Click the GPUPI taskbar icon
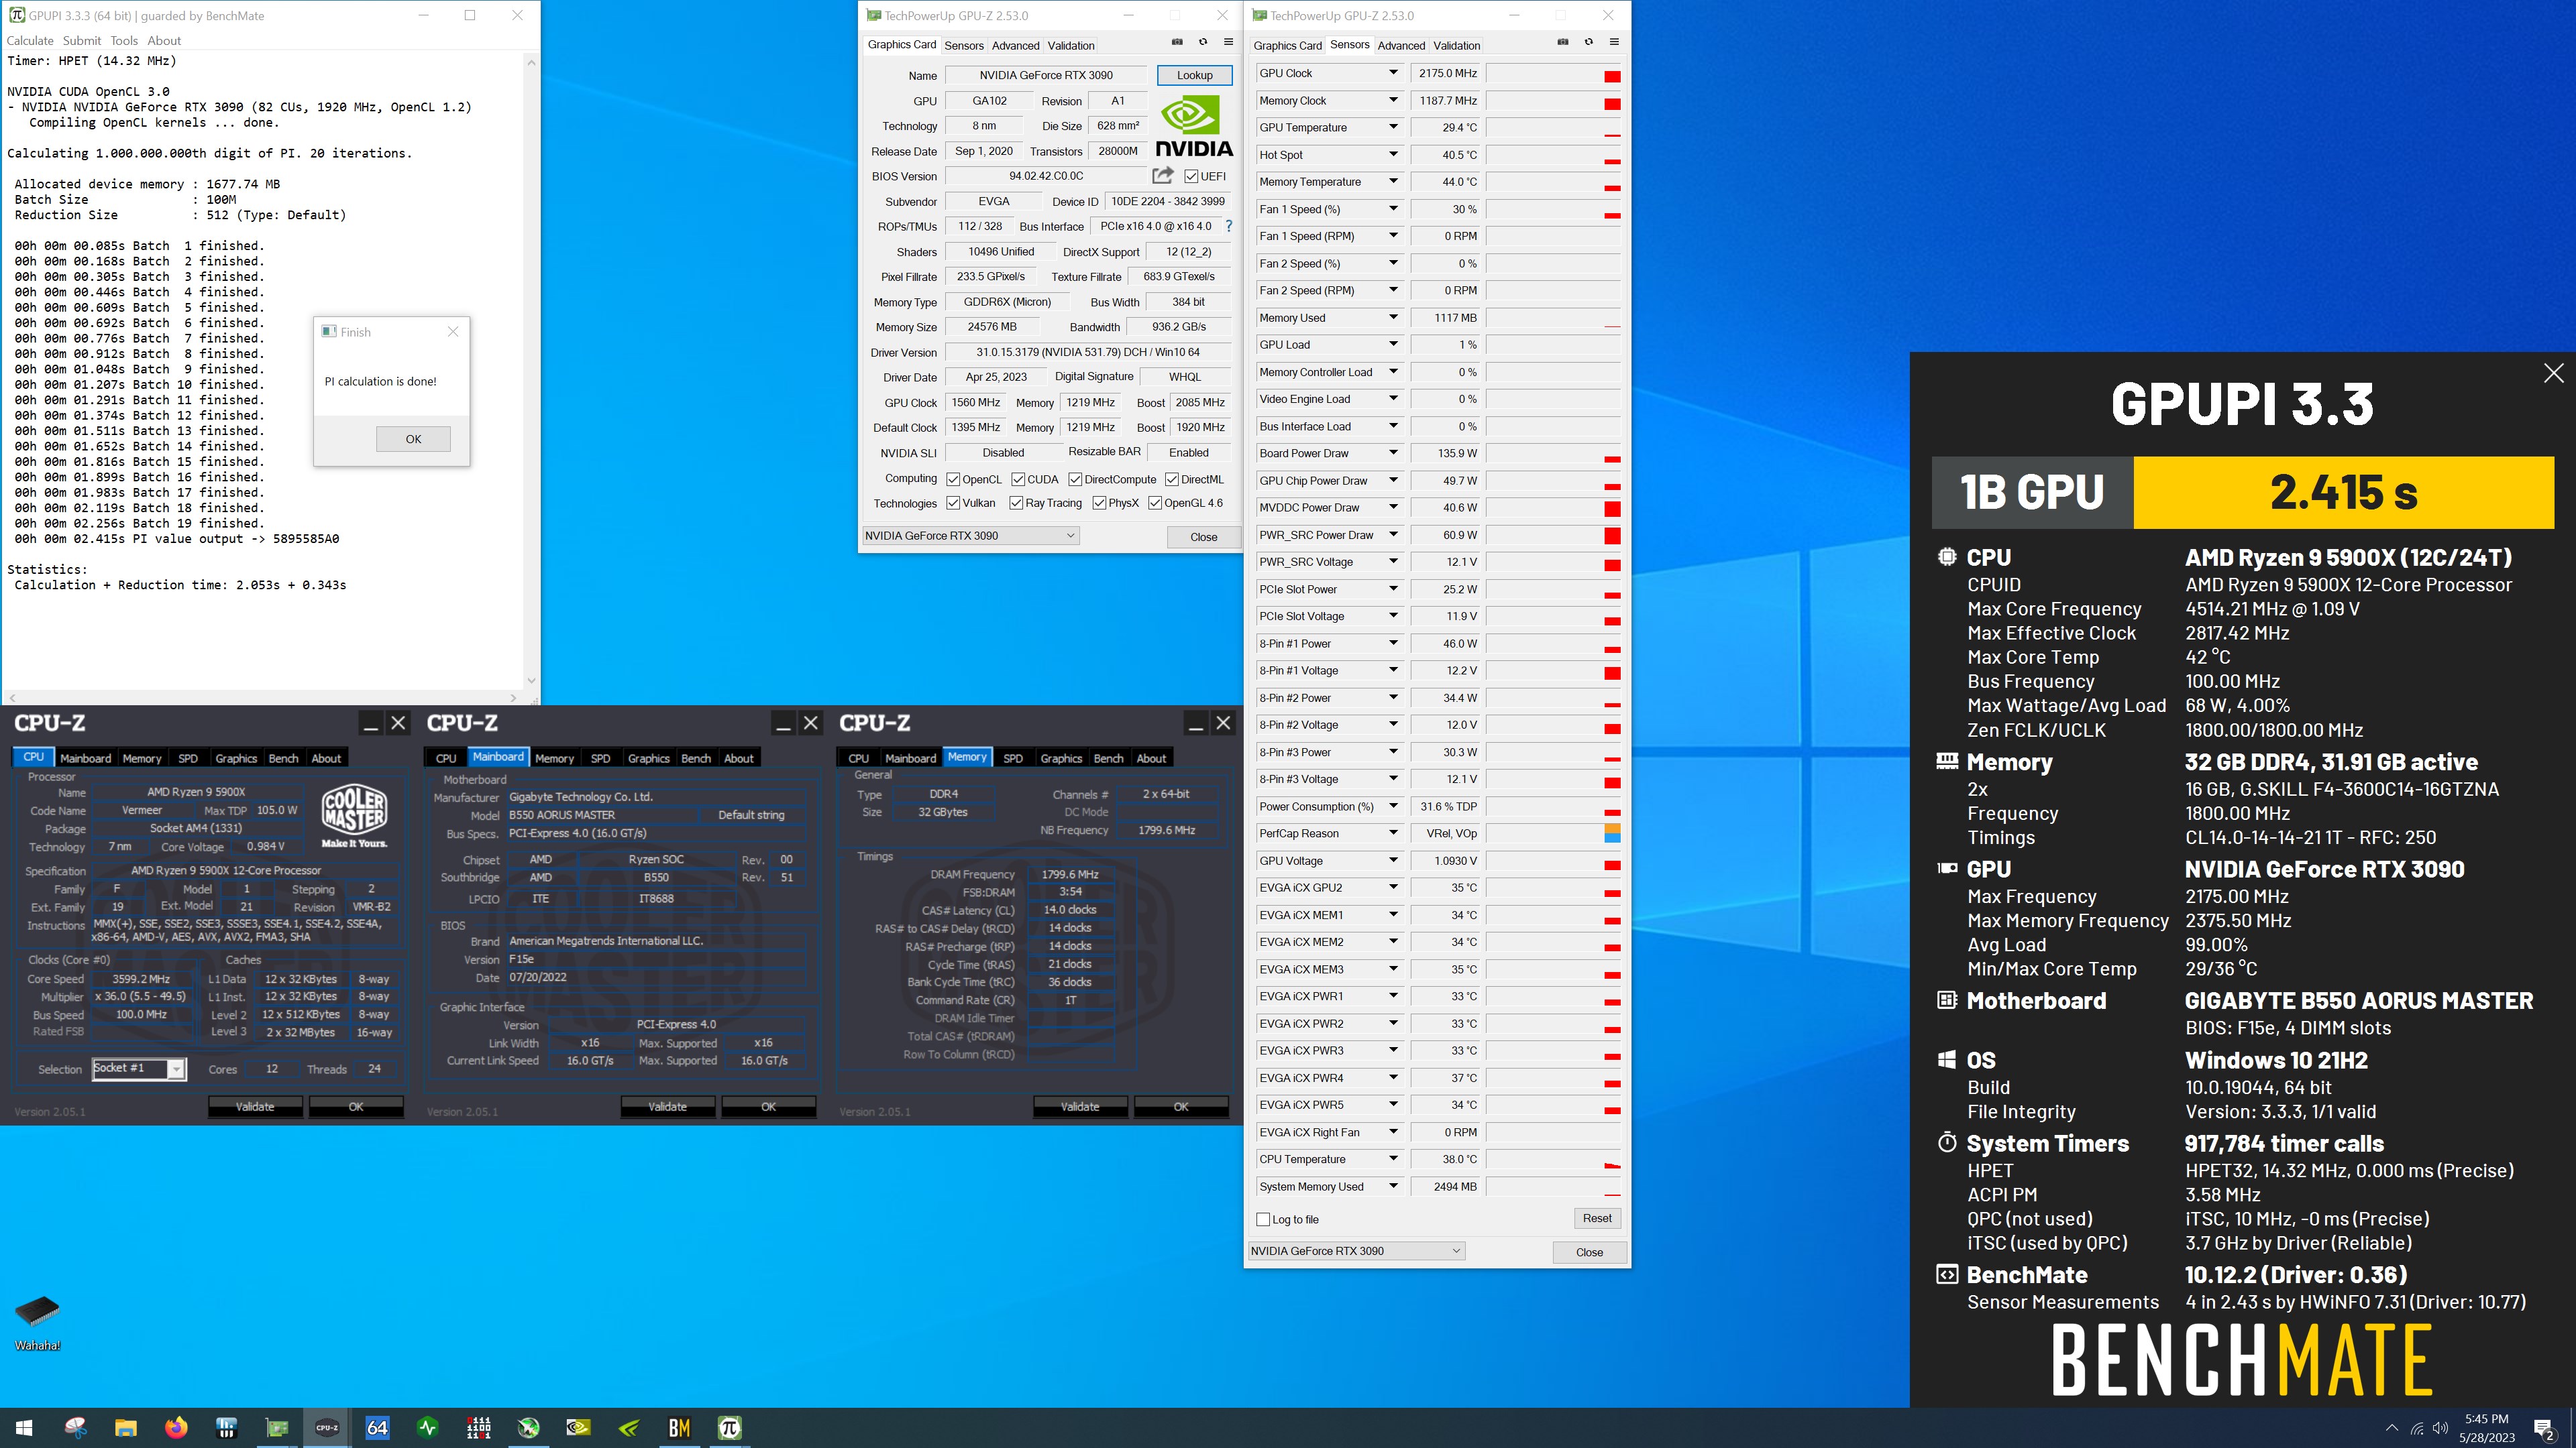2576x1448 pixels. point(730,1427)
